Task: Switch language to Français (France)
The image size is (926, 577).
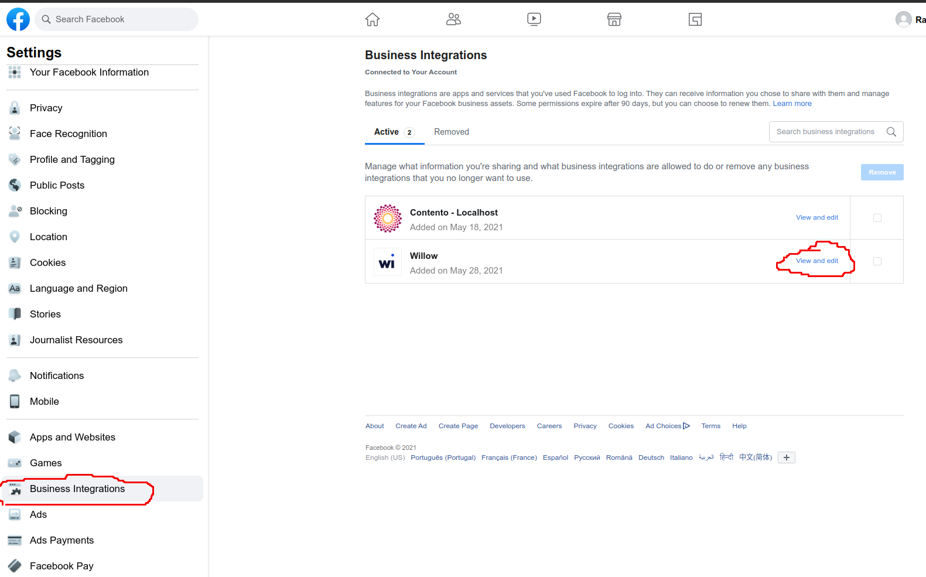Action: pyautogui.click(x=509, y=457)
